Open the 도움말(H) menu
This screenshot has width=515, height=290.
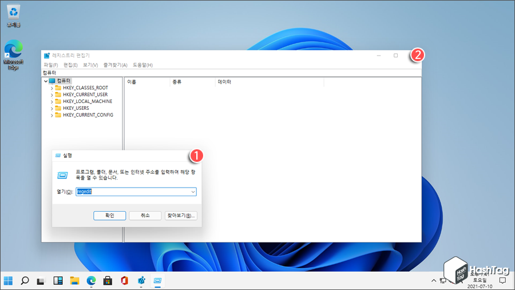[x=142, y=65]
